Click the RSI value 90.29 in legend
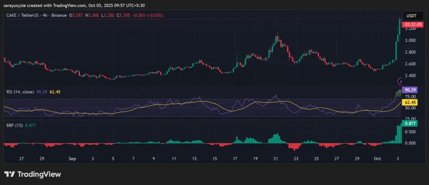Image resolution: width=429 pixels, height=185 pixels. (x=39, y=92)
